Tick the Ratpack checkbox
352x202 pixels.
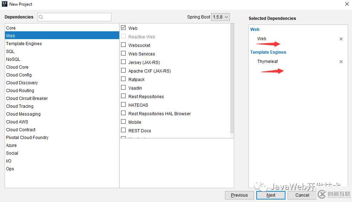pos(123,79)
